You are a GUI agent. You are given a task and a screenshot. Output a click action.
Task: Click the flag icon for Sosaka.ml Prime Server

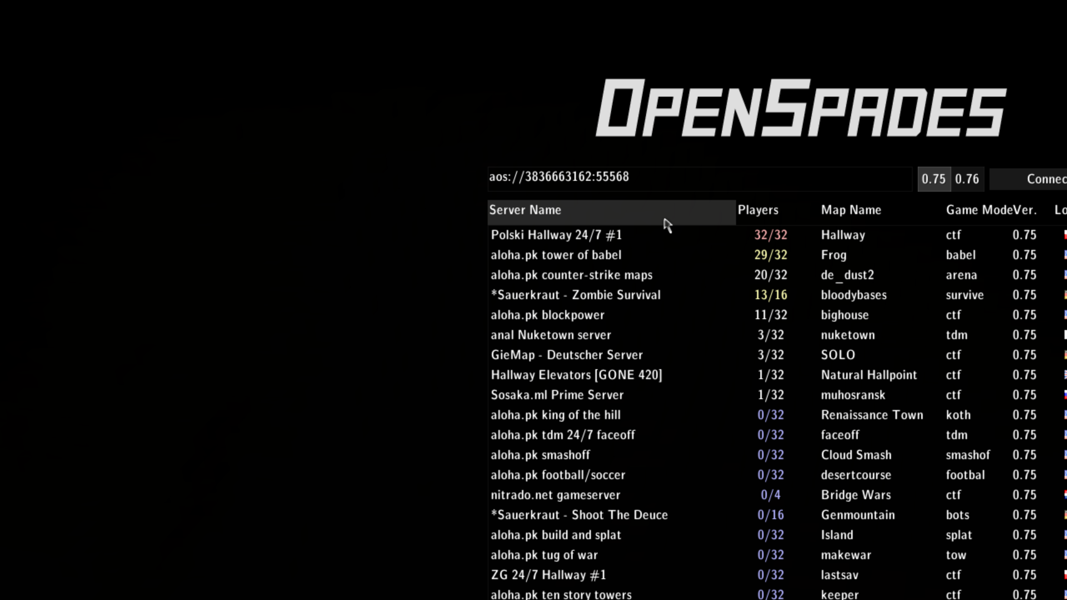[1065, 394]
